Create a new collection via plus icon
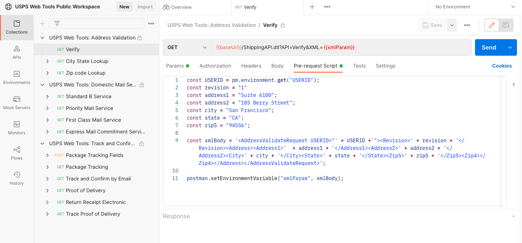The image size is (522, 243). [x=42, y=24]
